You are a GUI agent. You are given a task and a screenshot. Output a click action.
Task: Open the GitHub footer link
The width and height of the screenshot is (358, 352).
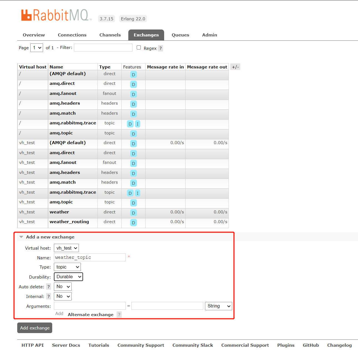311,345
